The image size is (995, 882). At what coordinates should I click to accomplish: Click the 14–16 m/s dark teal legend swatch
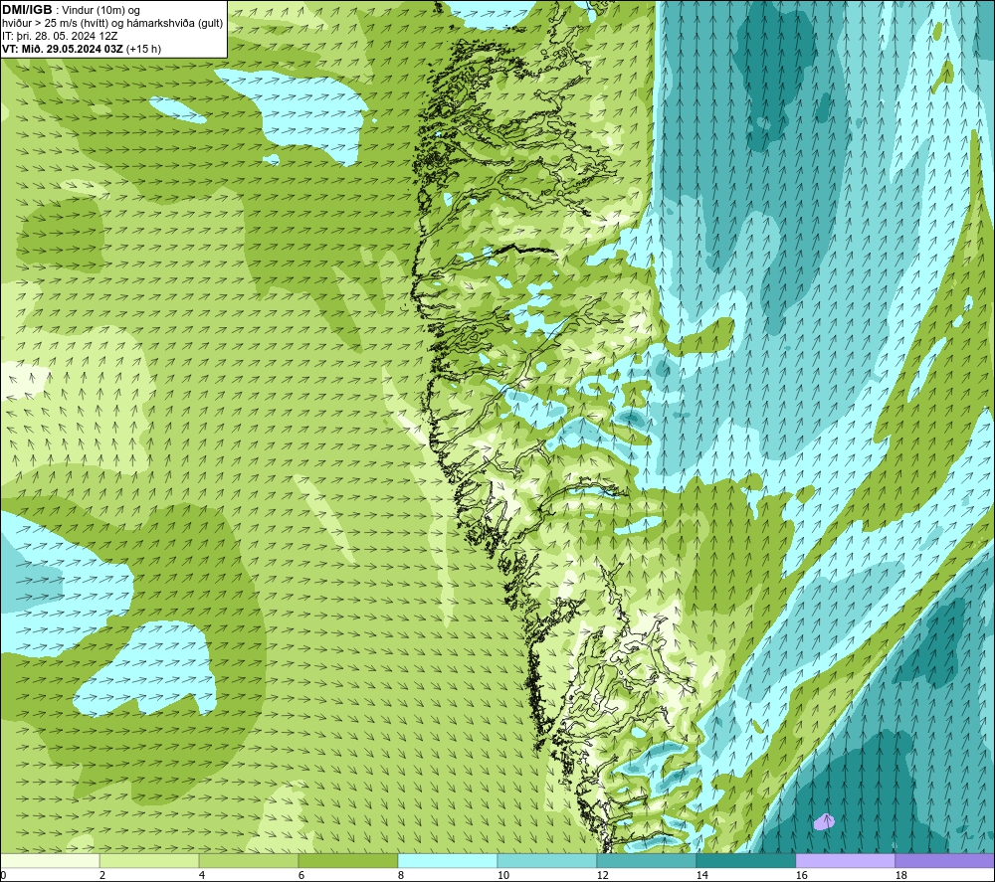click(745, 861)
